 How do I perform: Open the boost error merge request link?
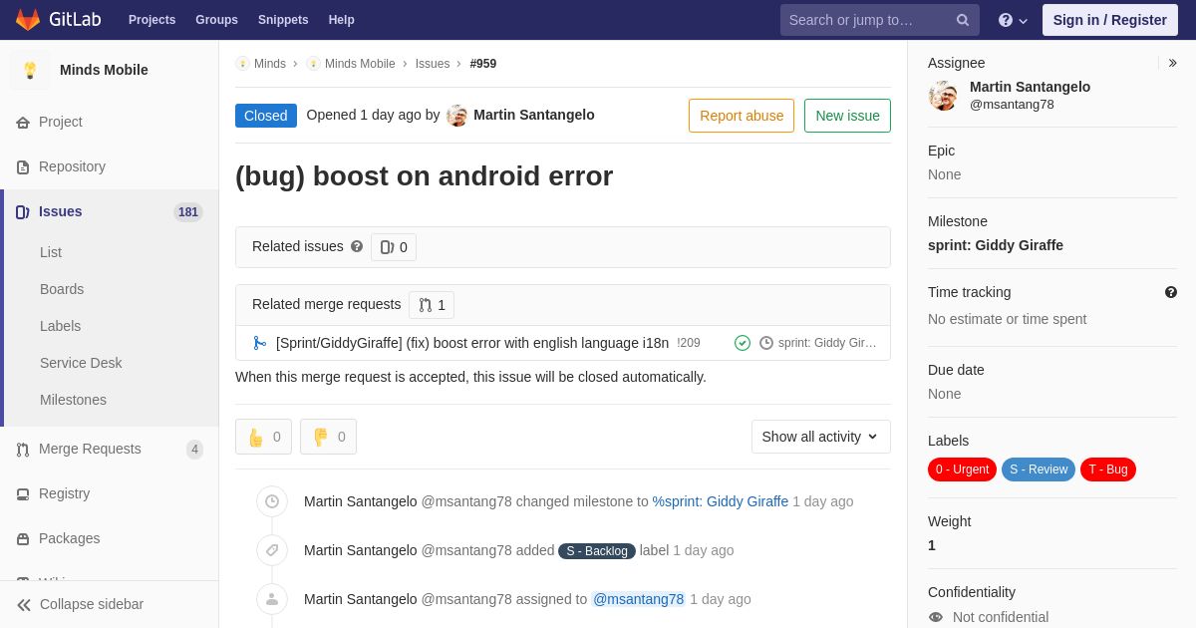pos(472,343)
